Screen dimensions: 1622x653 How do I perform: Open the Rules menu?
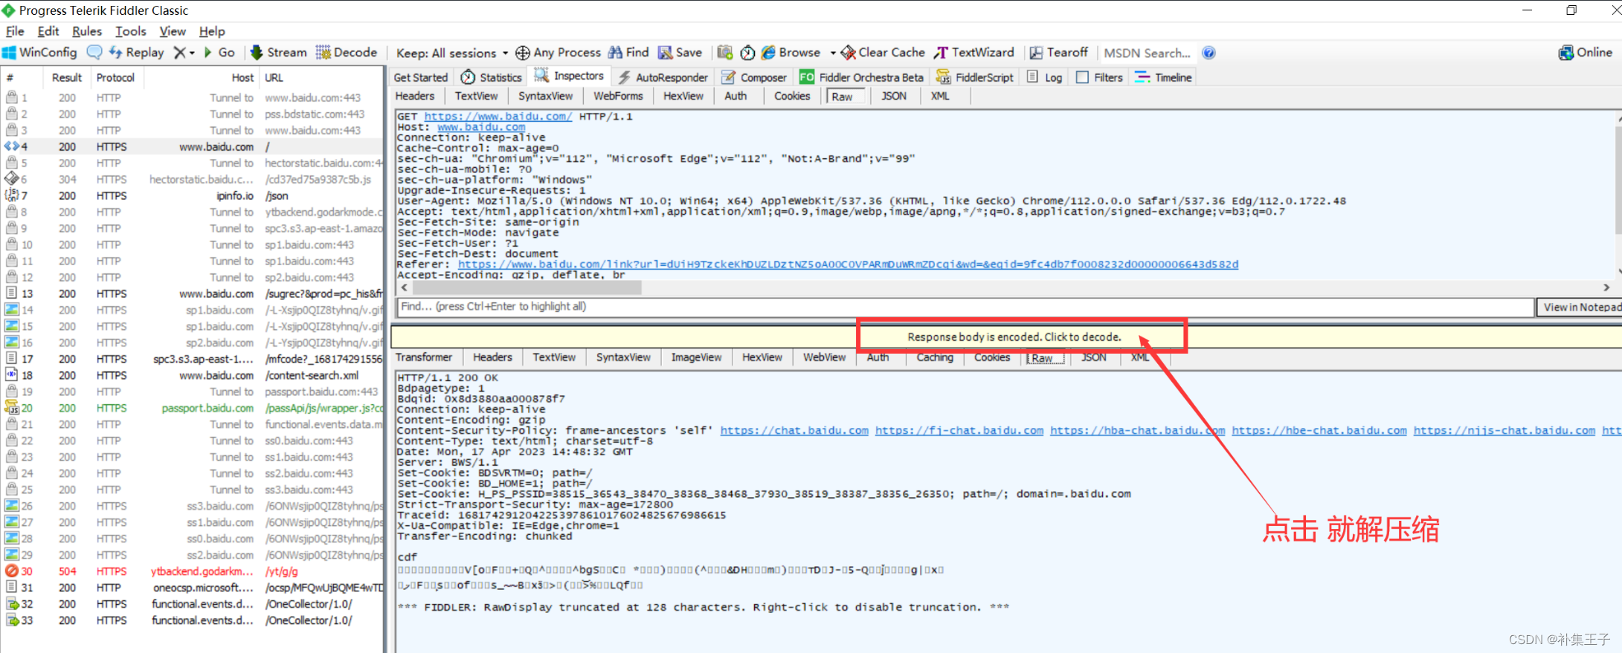click(x=86, y=31)
